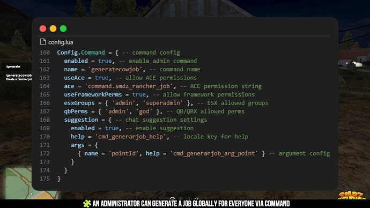Click the green puzzle piece caption icon
The width and height of the screenshot is (370, 208).
click(x=87, y=204)
